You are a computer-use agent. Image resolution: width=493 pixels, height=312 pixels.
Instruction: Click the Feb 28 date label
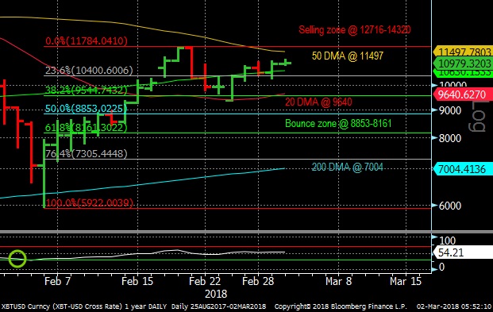tap(258, 281)
